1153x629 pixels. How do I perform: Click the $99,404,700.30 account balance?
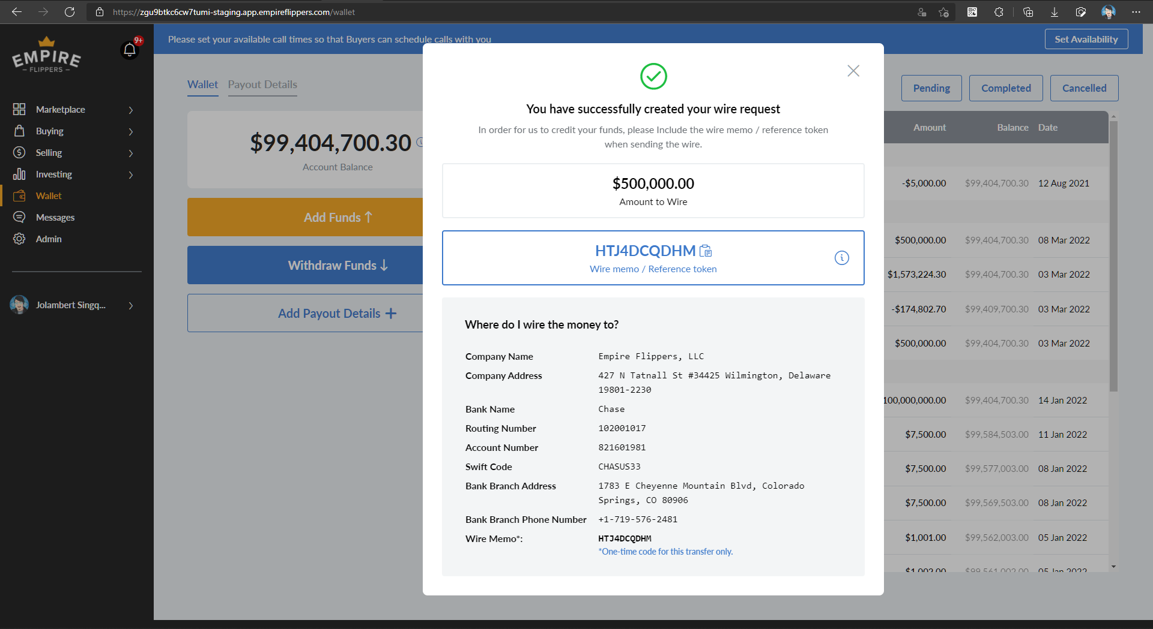click(330, 143)
